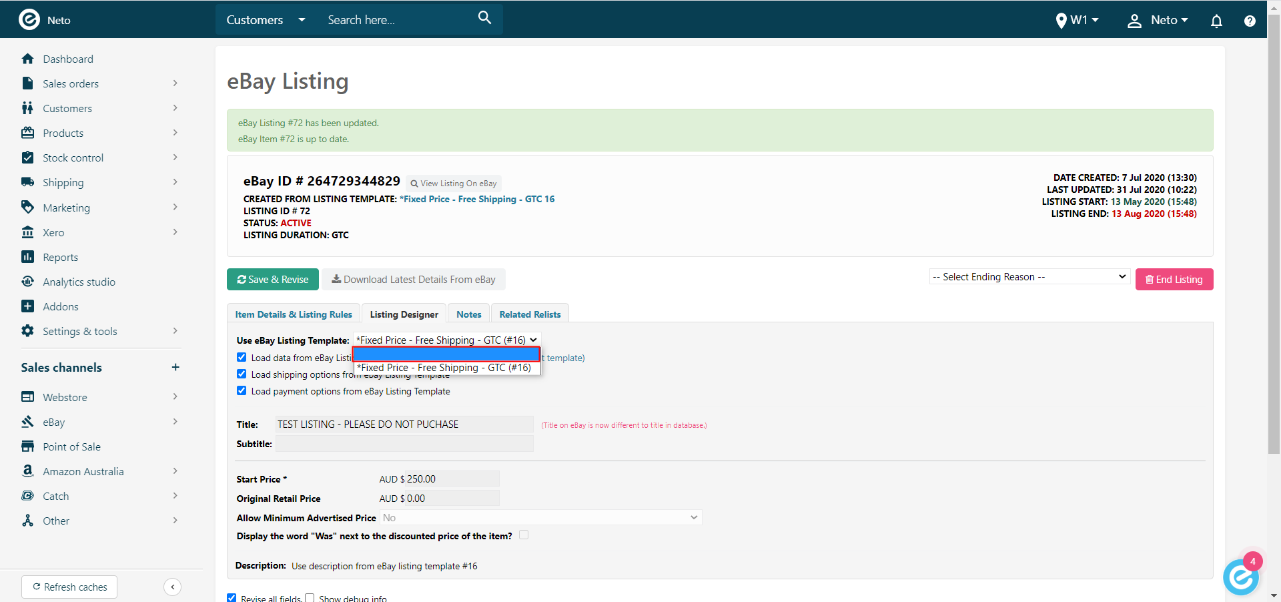1281x602 pixels.
Task: Click the eBay gavel icon
Action: click(27, 422)
